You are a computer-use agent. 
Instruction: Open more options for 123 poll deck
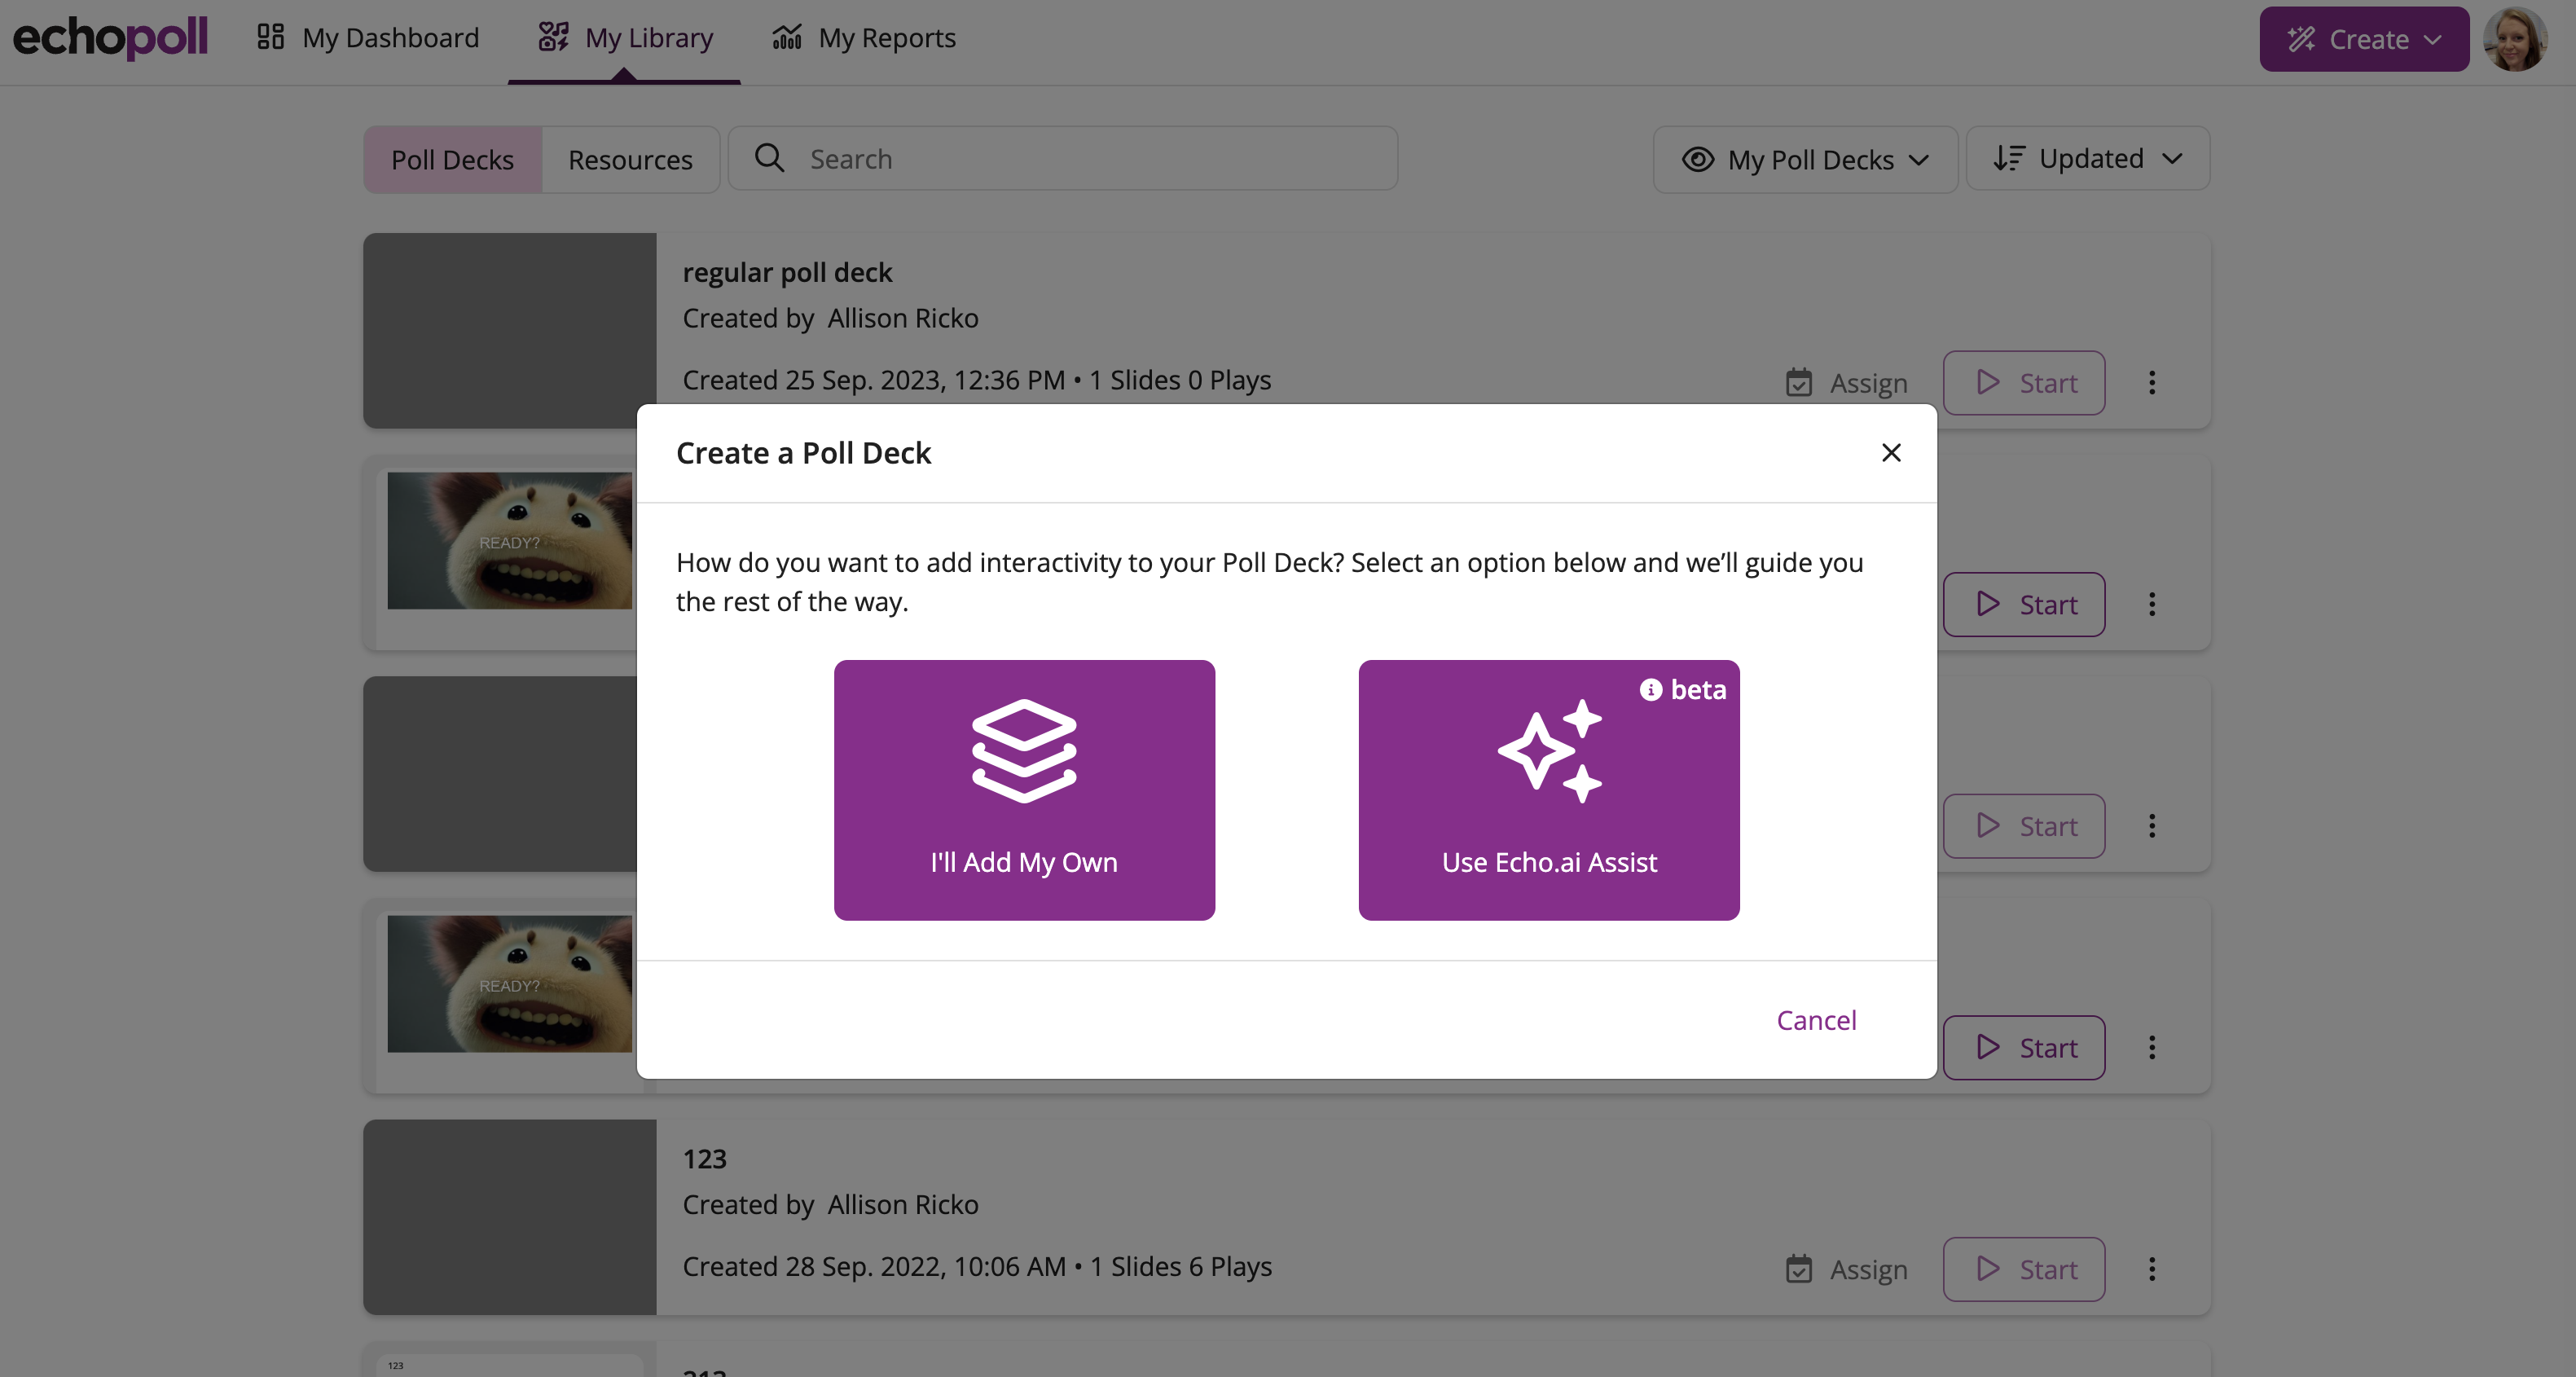click(x=2152, y=1269)
